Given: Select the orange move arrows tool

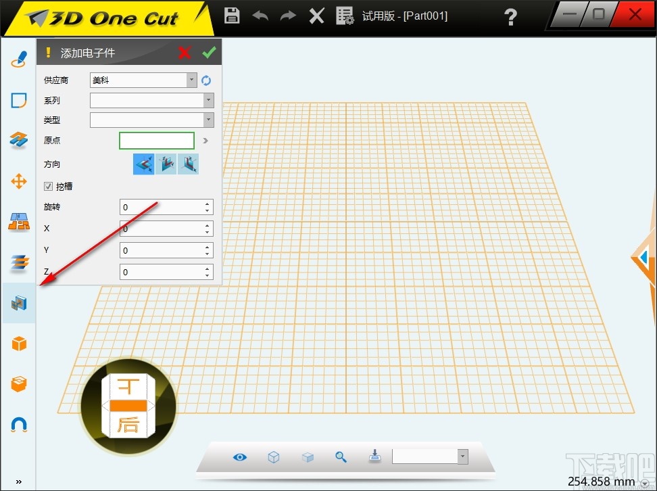Looking at the screenshot, I should tap(19, 181).
